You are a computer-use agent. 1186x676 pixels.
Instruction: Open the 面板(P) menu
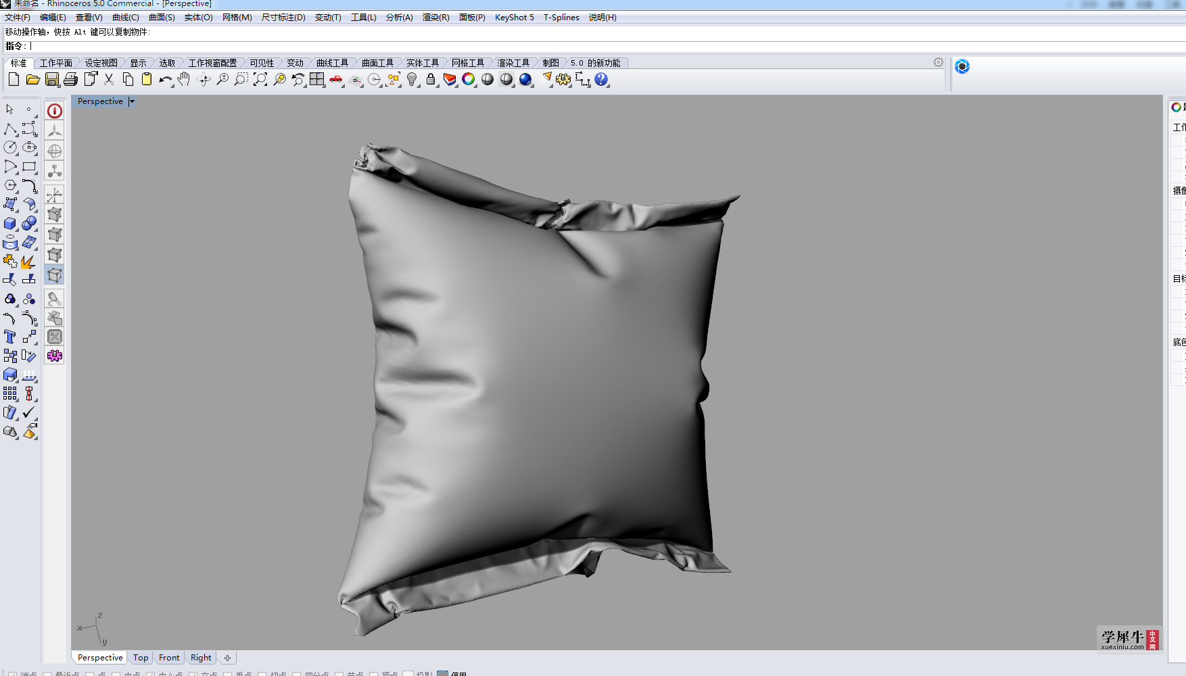[x=472, y=18]
